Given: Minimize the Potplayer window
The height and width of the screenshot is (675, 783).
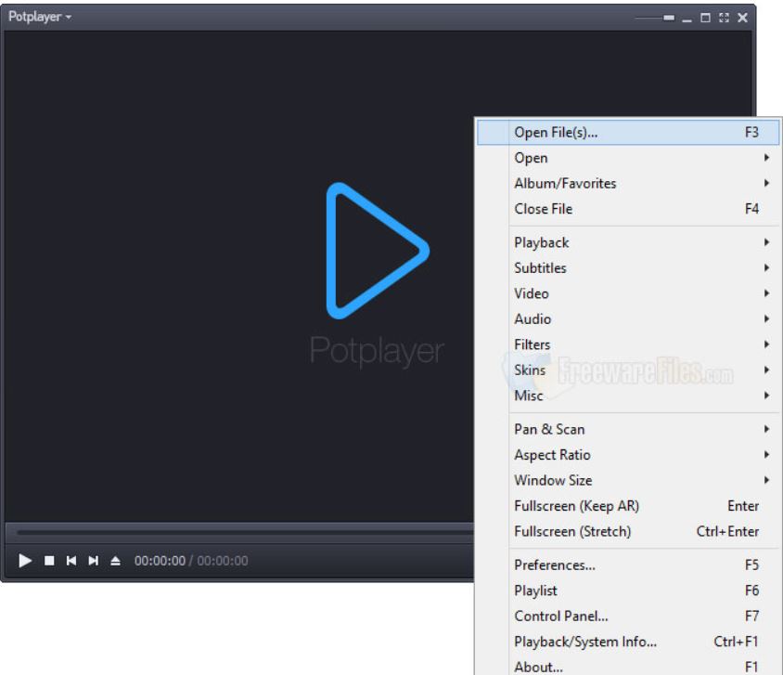Looking at the screenshot, I should click(x=687, y=19).
